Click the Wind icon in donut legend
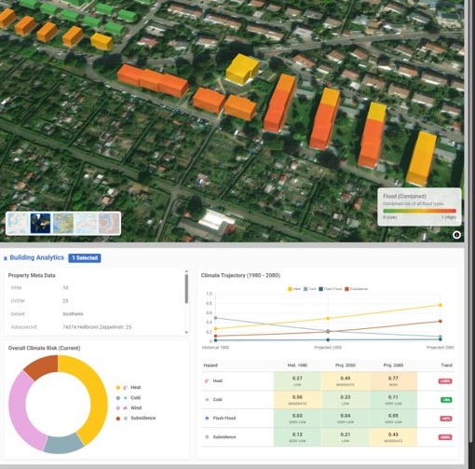The width and height of the screenshot is (475, 469). pos(126,407)
